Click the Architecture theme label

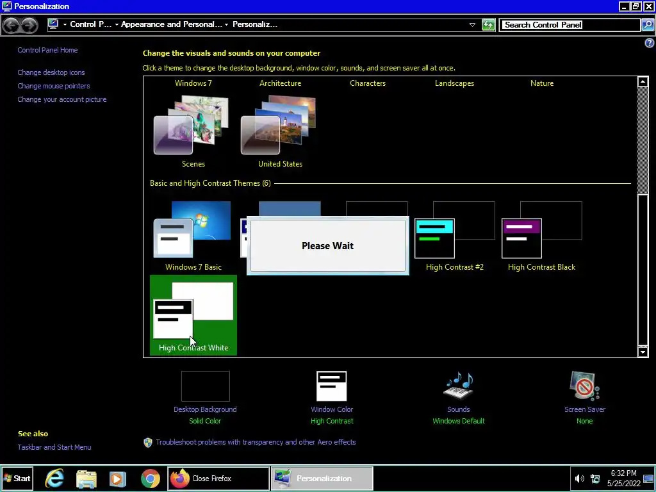pos(281,83)
